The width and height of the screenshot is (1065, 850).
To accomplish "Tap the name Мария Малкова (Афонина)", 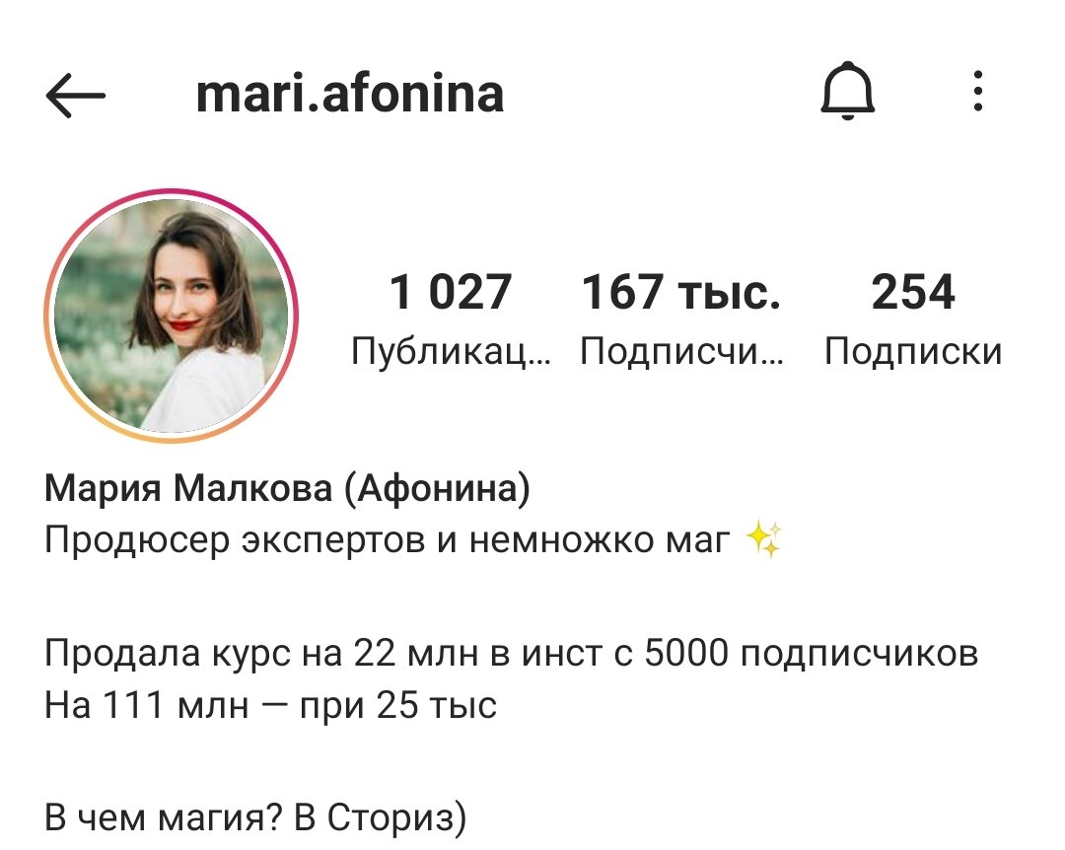I will pyautogui.click(x=287, y=488).
